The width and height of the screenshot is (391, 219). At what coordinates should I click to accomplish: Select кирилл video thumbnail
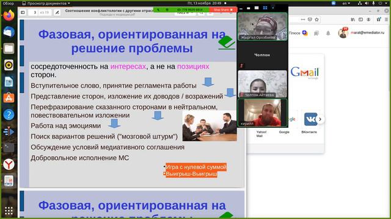tap(262, 113)
